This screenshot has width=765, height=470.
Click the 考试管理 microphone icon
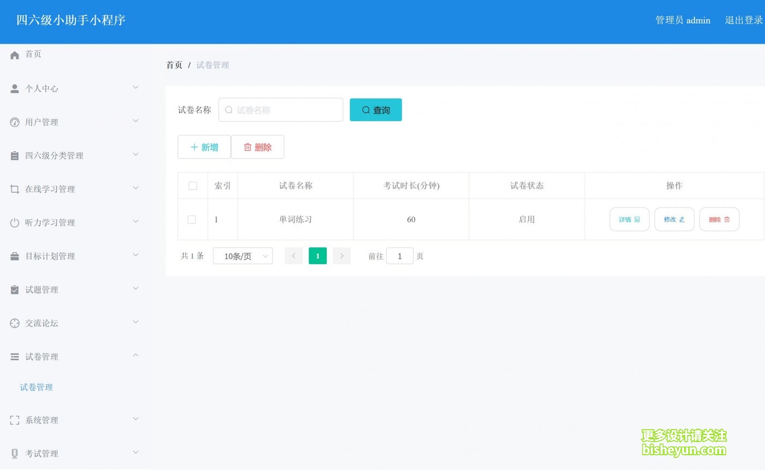pos(14,453)
